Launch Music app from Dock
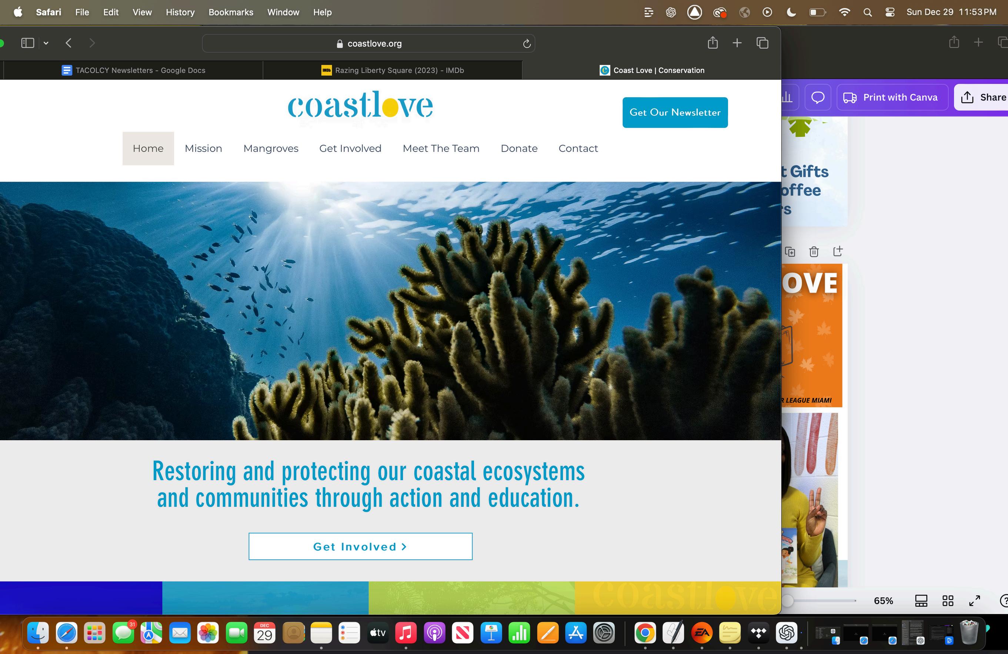This screenshot has height=654, width=1008. tap(406, 633)
